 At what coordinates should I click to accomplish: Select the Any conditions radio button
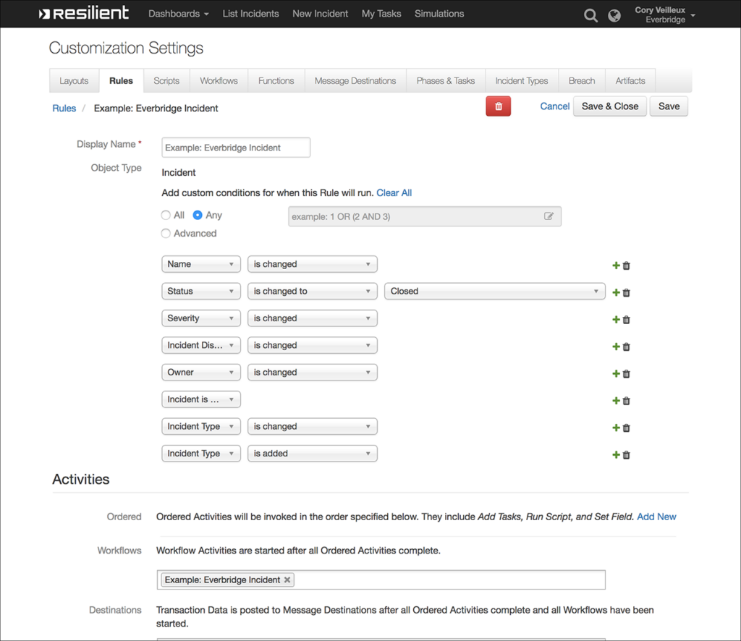[198, 215]
